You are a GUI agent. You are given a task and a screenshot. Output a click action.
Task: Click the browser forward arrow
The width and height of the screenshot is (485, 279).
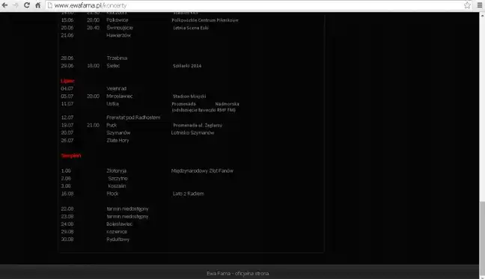pos(16,5)
